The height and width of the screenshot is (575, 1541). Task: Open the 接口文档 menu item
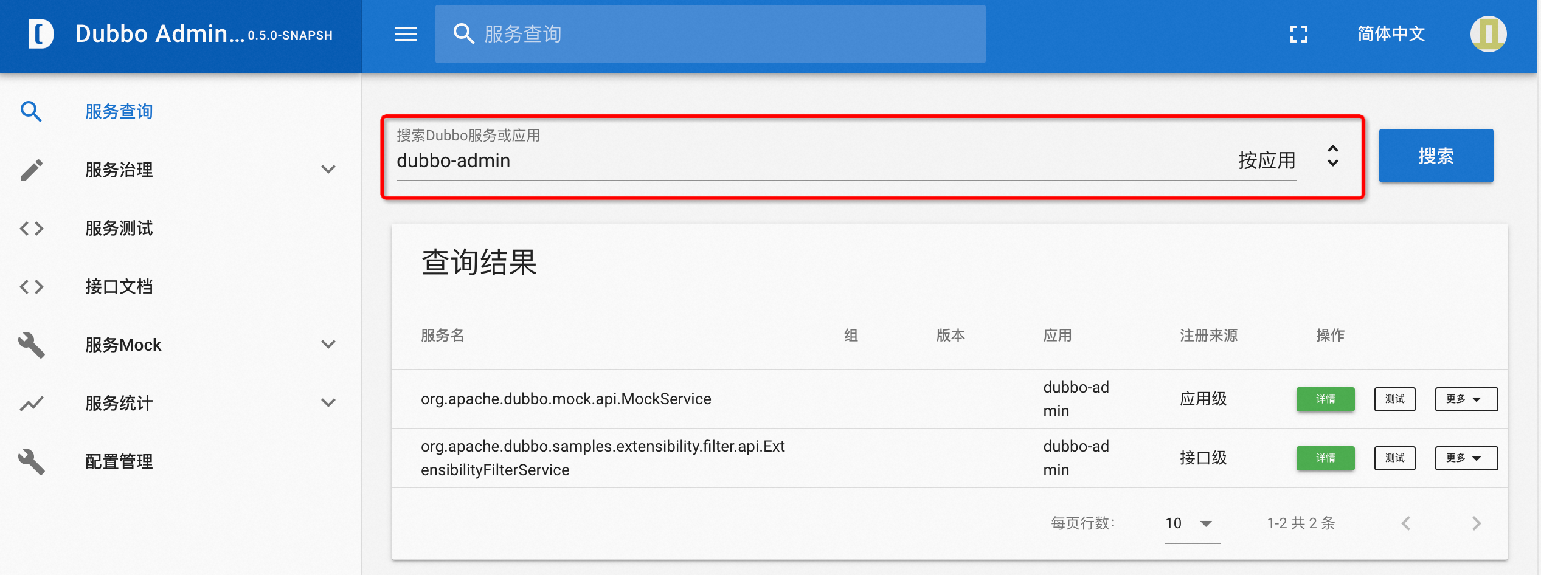(119, 287)
